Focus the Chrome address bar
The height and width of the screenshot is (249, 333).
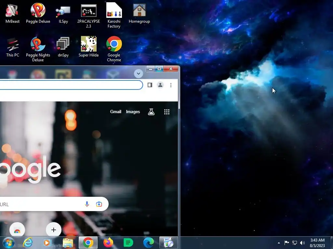tap(71, 85)
